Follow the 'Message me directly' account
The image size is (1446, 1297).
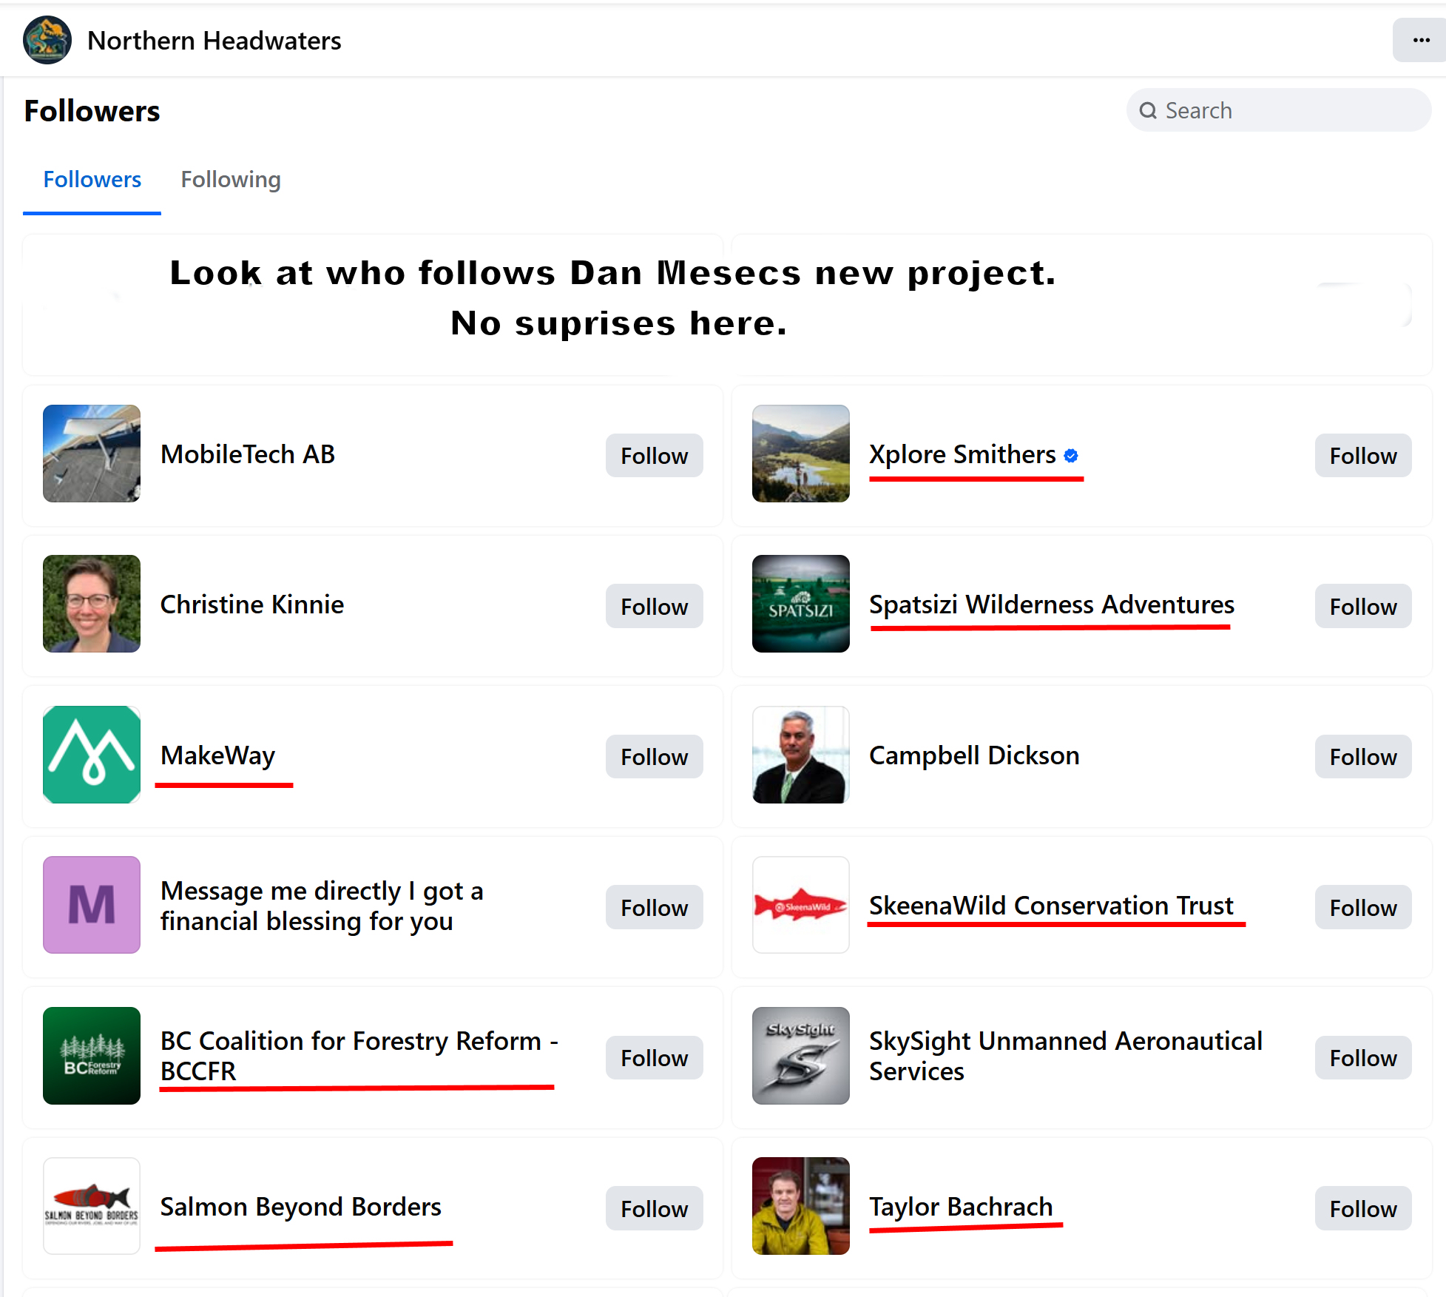tap(655, 908)
